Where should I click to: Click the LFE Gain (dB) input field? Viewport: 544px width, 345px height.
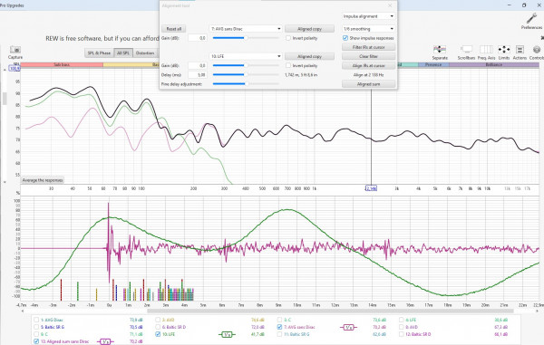click(198, 65)
